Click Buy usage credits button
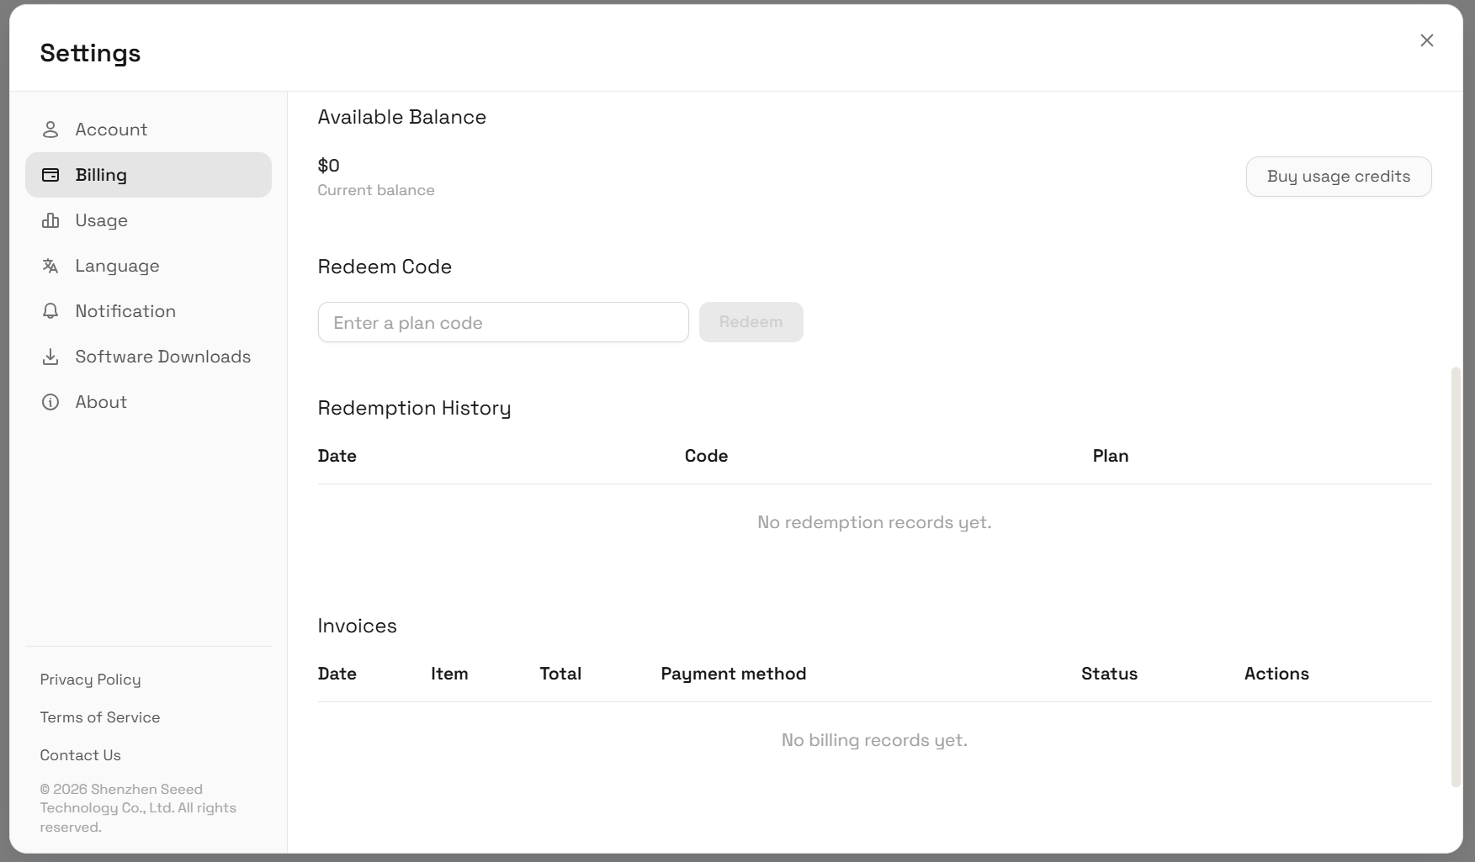1475x862 pixels. point(1339,177)
